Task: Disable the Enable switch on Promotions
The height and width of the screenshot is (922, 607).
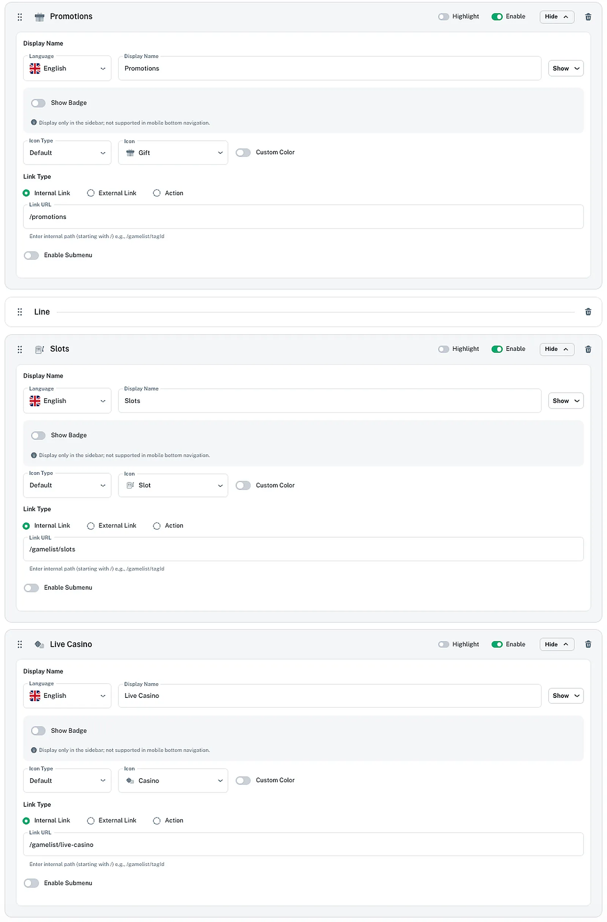Action: pos(497,17)
